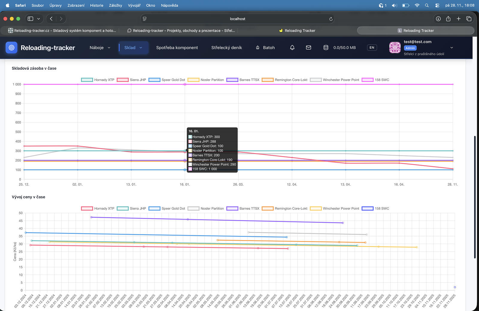
Task: Show Safari tab overview icon
Action: (x=469, y=19)
